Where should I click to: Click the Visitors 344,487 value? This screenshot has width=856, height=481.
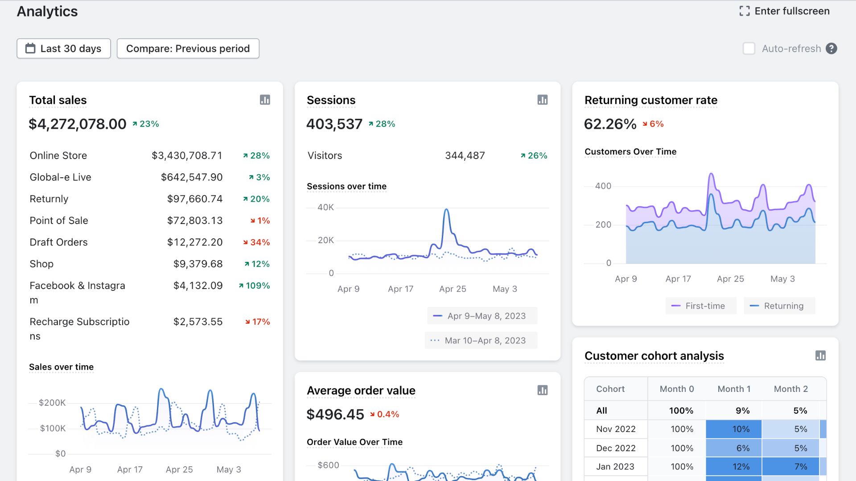point(465,155)
